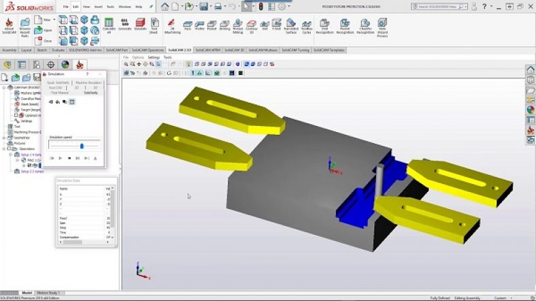Open the Options gear dropdown arrow
This screenshot has width=536, height=301.
[289, 7]
